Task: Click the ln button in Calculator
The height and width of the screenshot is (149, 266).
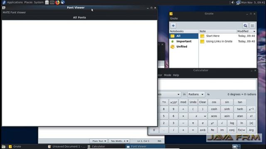Action: (x=241, y=123)
